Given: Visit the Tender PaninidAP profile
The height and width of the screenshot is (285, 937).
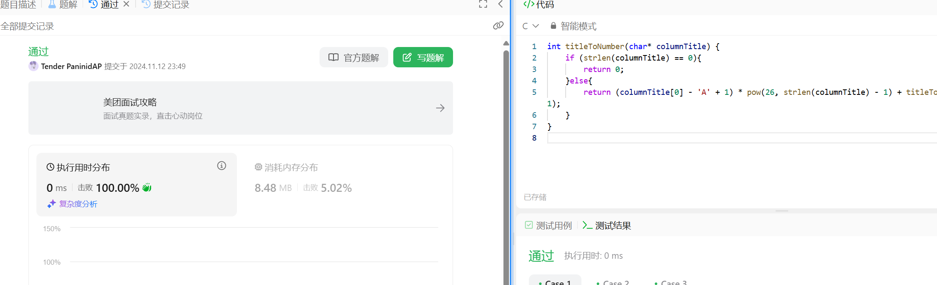Looking at the screenshot, I should (71, 66).
